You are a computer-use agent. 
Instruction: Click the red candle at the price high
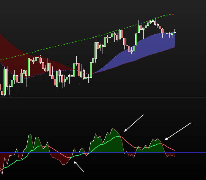pos(155,23)
